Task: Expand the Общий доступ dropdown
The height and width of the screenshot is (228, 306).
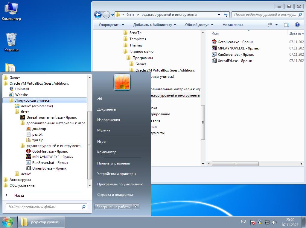Action: click(x=199, y=25)
